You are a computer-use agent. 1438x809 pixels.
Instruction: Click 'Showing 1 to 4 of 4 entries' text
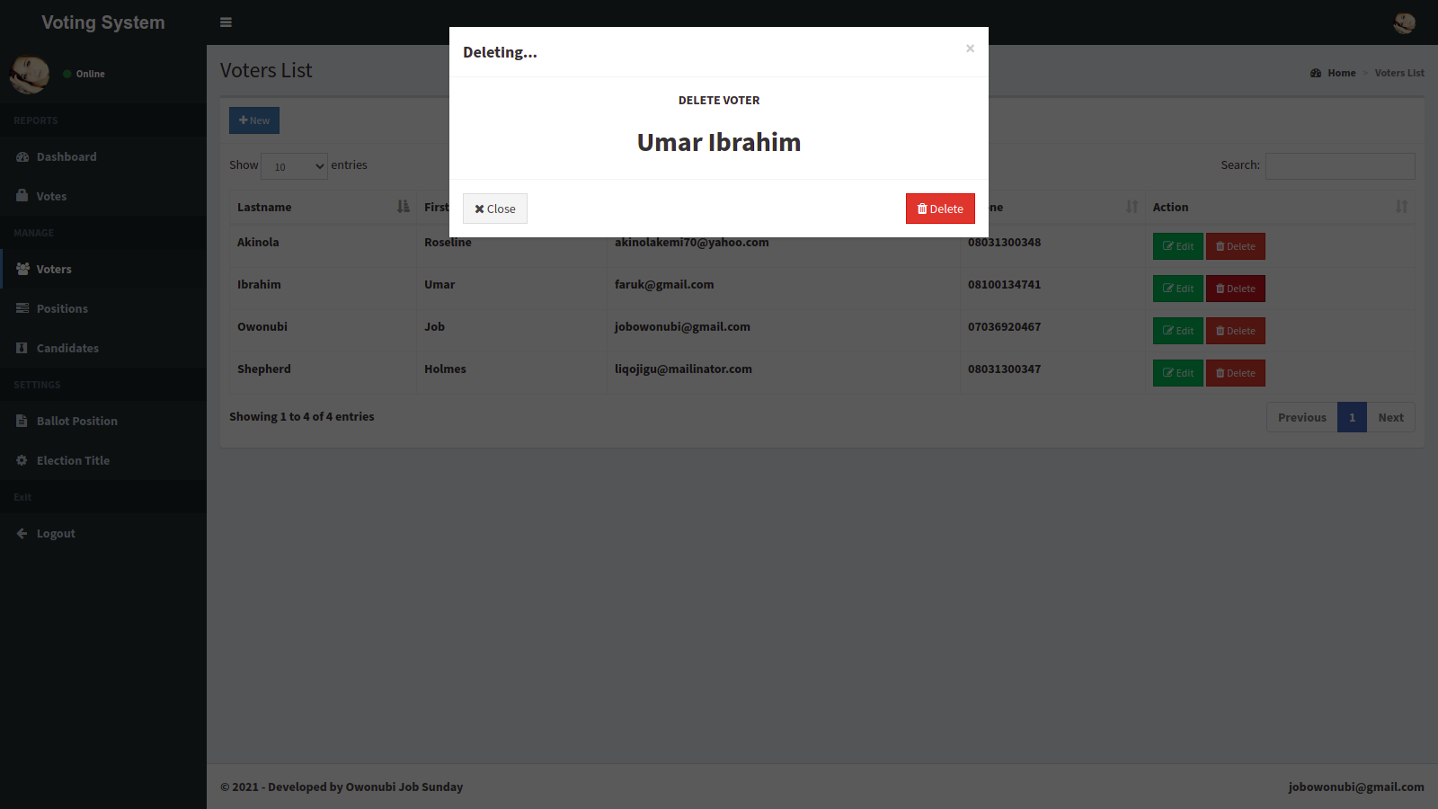tap(302, 416)
